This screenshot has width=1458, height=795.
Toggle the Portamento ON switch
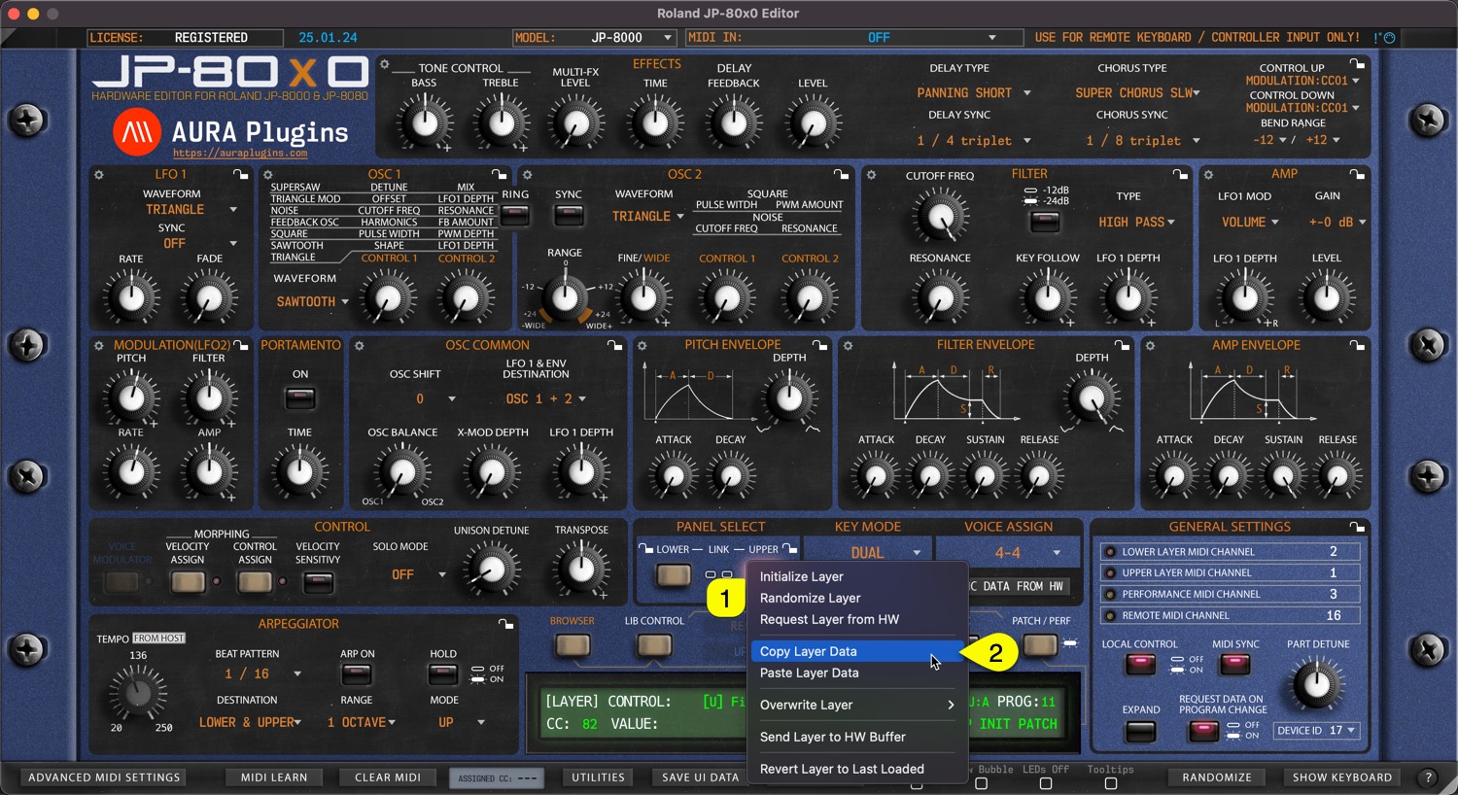tap(300, 397)
